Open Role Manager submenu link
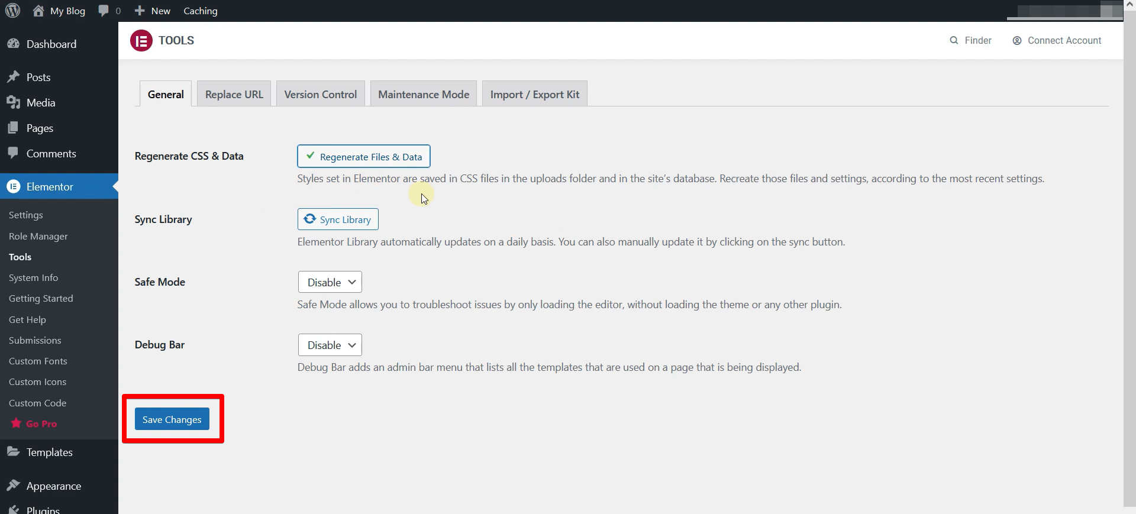This screenshot has width=1136, height=514. [x=38, y=236]
